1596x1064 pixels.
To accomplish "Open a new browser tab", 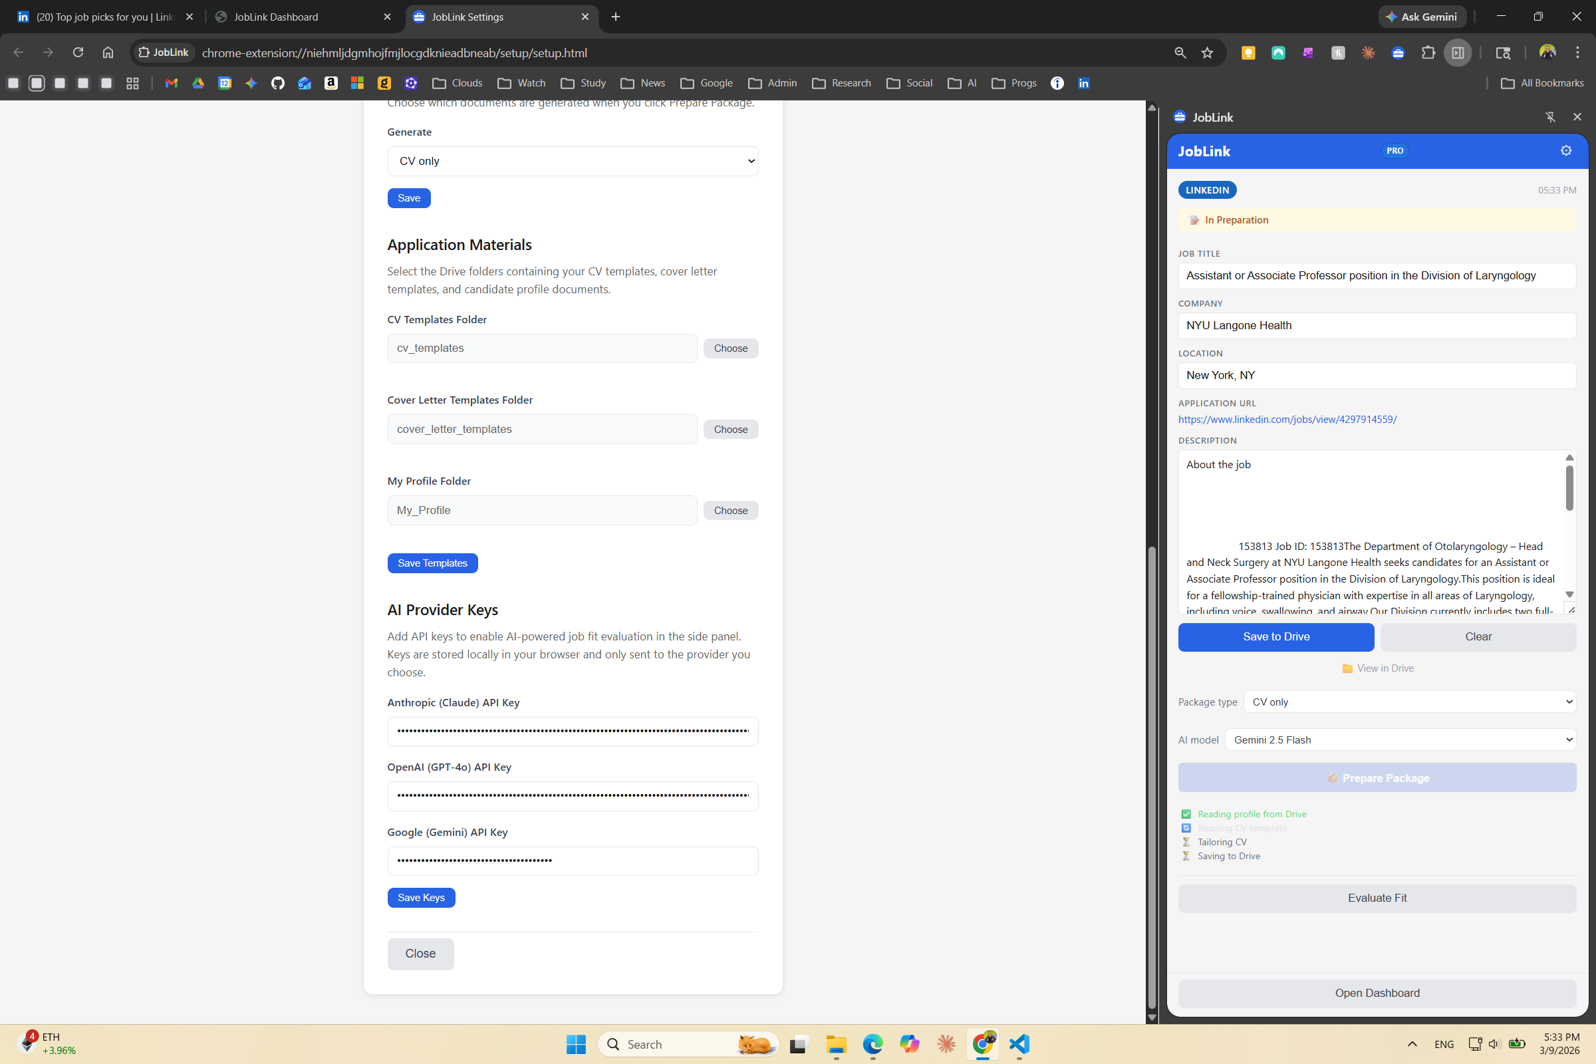I will point(616,17).
